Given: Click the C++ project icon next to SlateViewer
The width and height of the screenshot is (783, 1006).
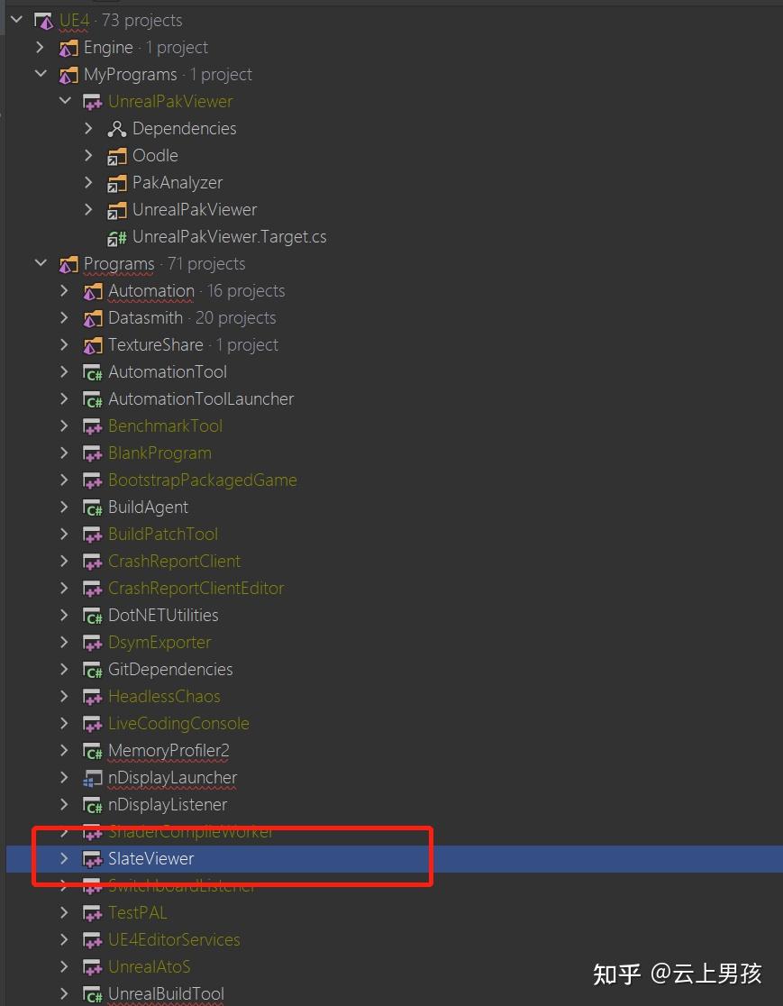Looking at the screenshot, I should point(92,858).
